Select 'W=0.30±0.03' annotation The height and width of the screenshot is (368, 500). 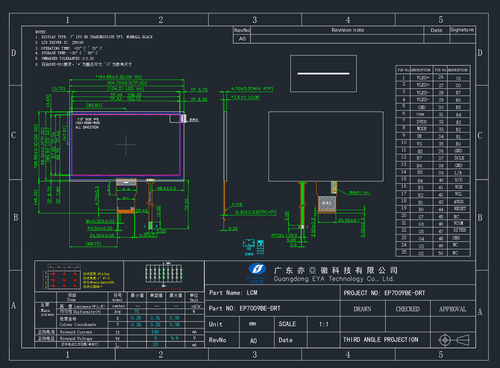(x=100, y=221)
